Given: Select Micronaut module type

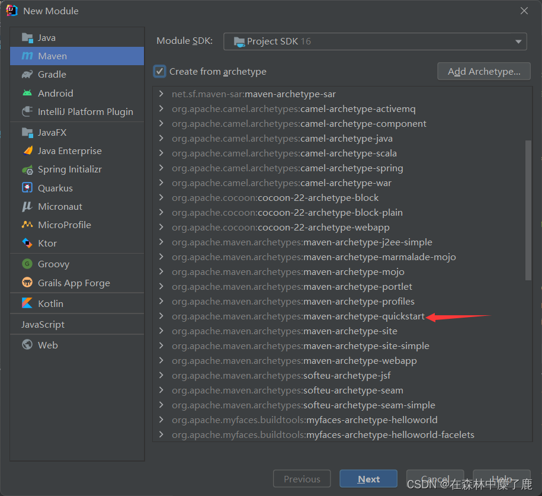Looking at the screenshot, I should tap(77, 206).
